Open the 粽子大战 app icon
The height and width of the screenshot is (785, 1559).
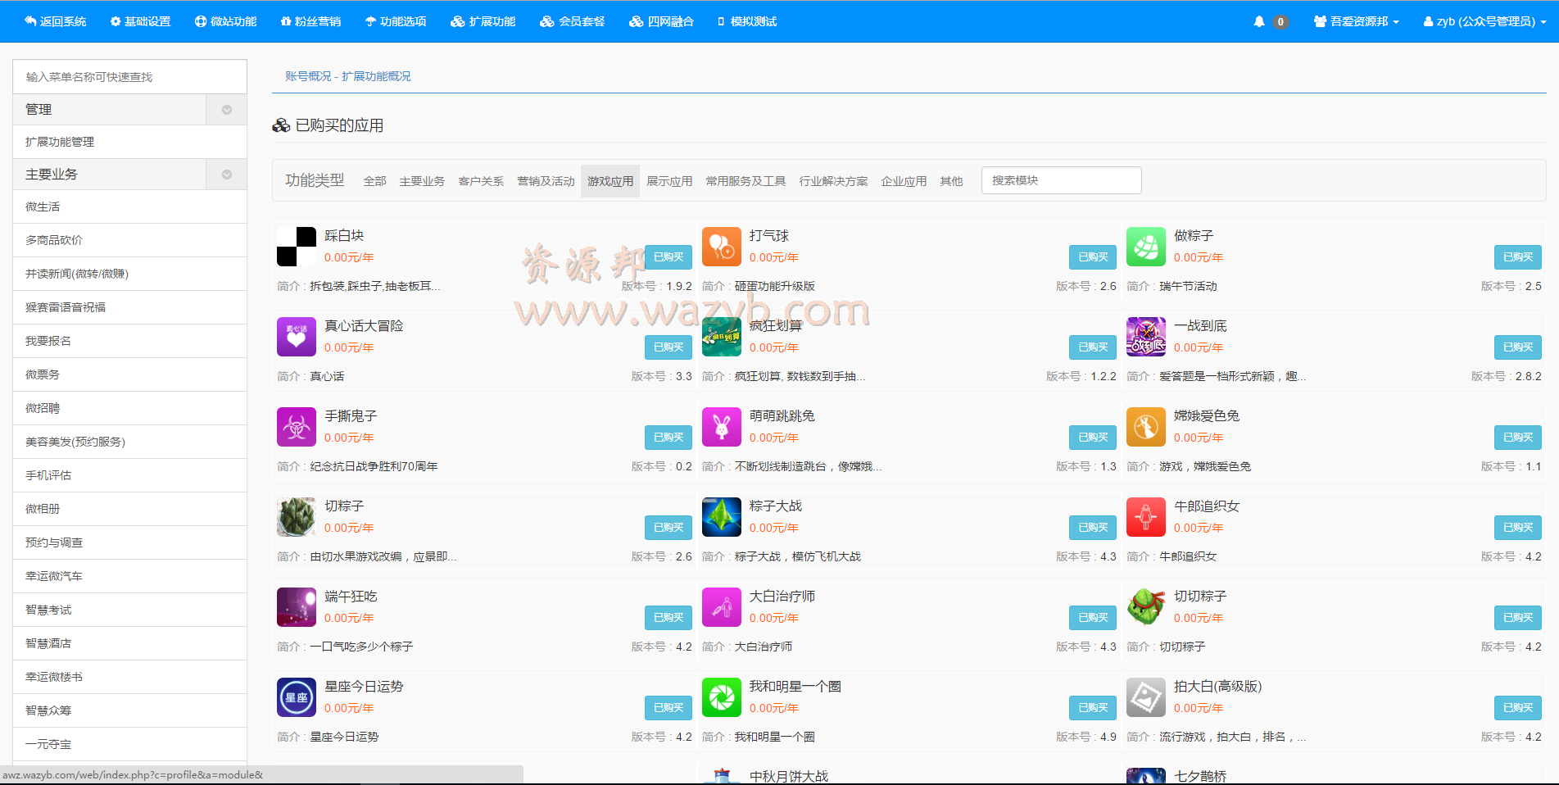(x=722, y=517)
